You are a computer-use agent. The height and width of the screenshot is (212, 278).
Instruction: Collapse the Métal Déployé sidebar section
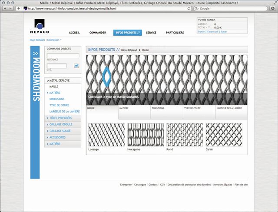coord(63,80)
